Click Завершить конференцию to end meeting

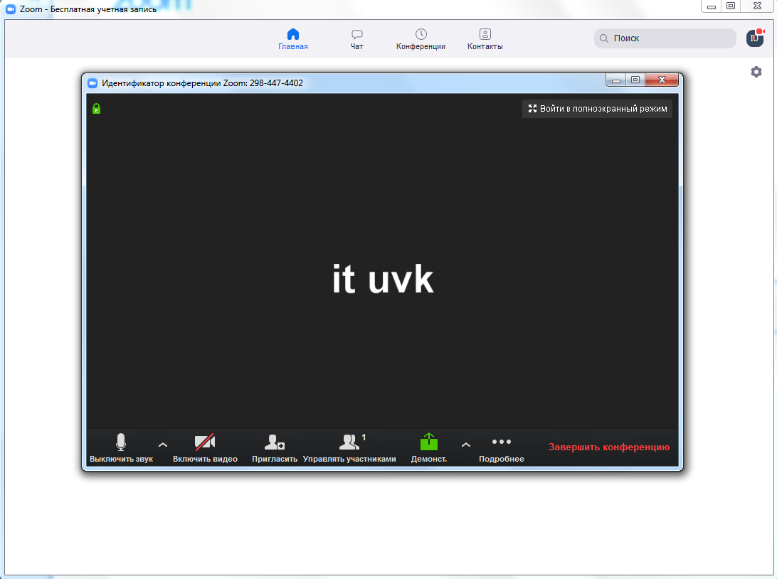[x=608, y=447]
